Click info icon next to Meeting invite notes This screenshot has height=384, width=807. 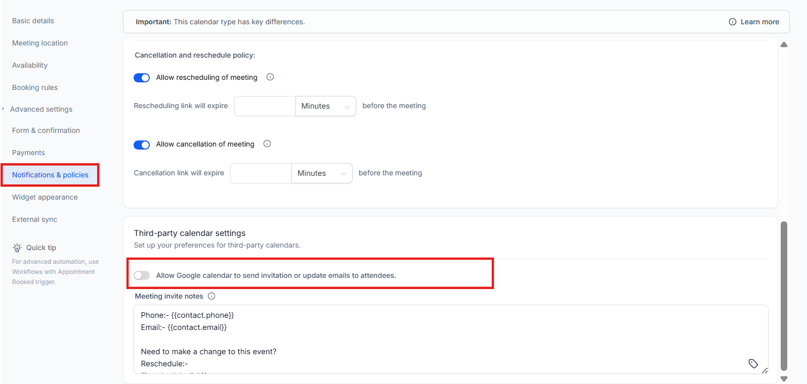[x=211, y=296]
